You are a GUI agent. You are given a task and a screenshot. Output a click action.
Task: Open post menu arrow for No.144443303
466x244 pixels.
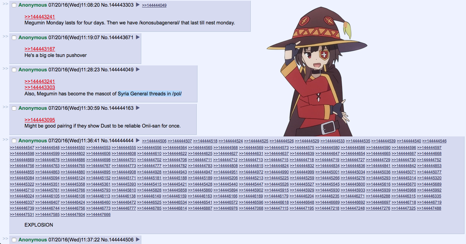138,5
